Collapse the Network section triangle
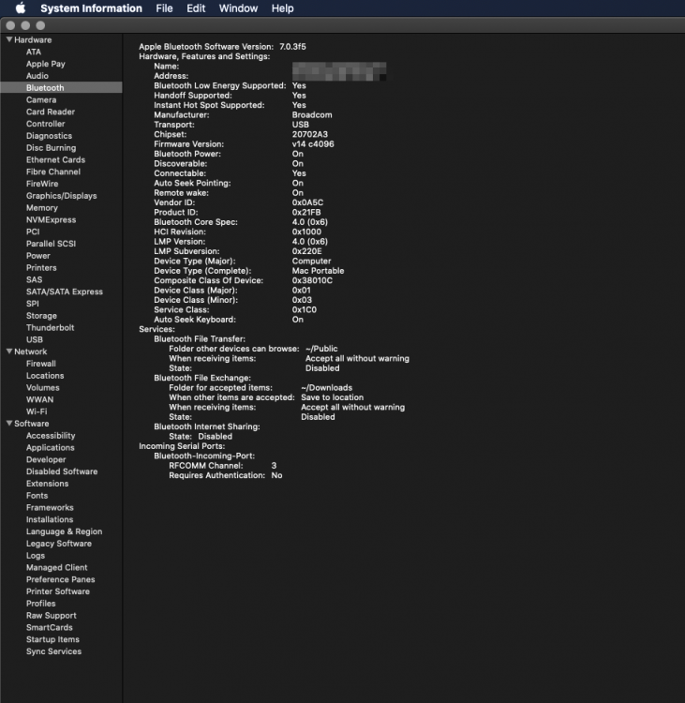This screenshot has height=703, width=685. [9, 351]
